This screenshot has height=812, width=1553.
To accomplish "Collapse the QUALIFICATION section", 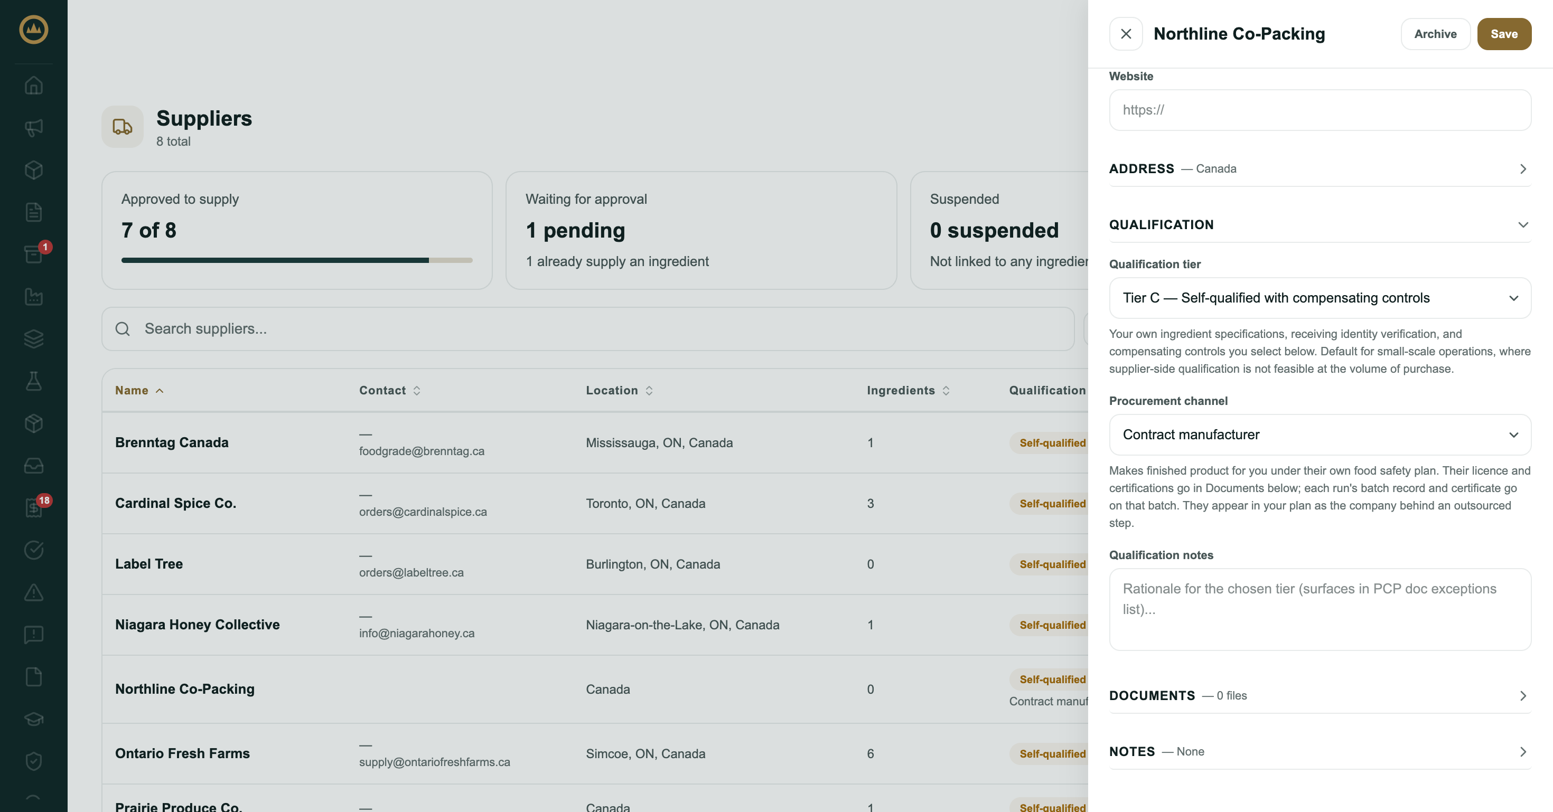I will 1320,225.
